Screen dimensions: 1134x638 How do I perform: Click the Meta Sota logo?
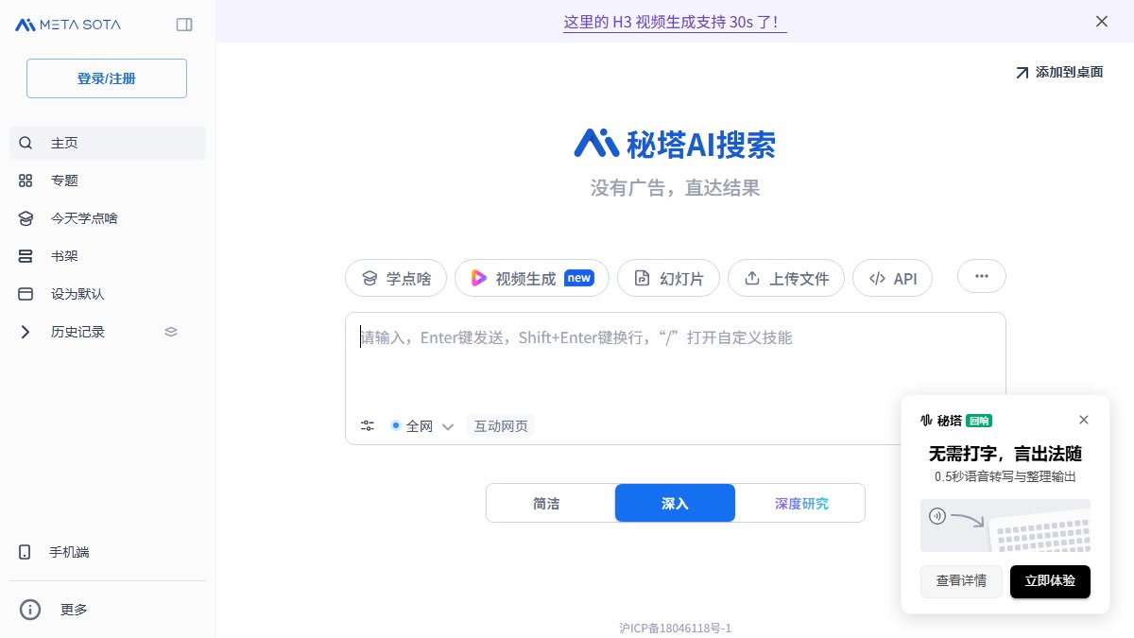coord(68,25)
